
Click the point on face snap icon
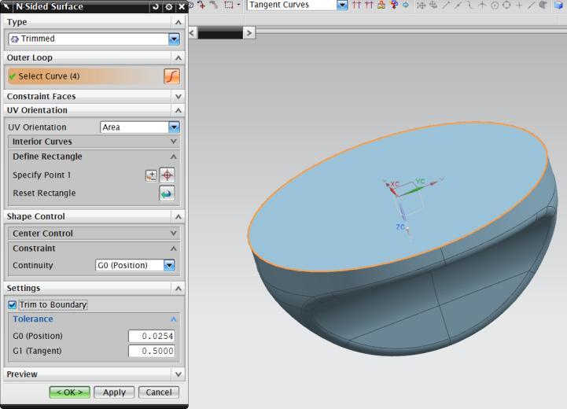coord(543,5)
